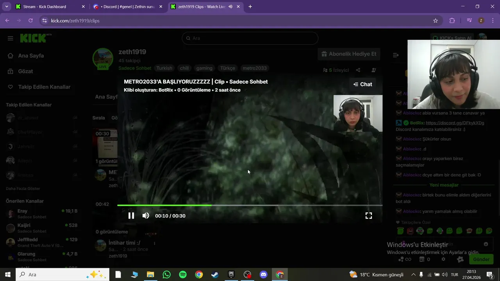Go back to the previous page
500x281 pixels.
pos(7,21)
